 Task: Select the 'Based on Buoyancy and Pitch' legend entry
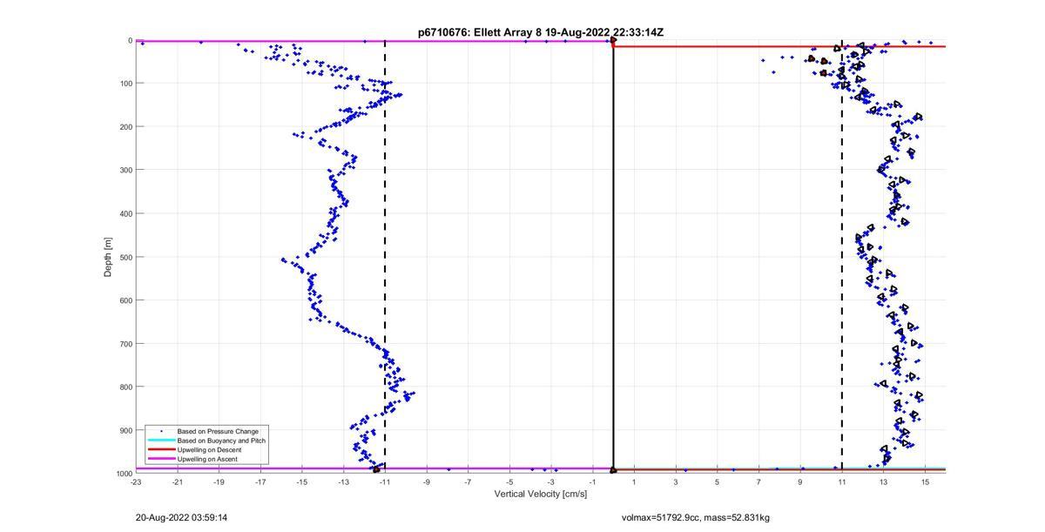pos(221,441)
